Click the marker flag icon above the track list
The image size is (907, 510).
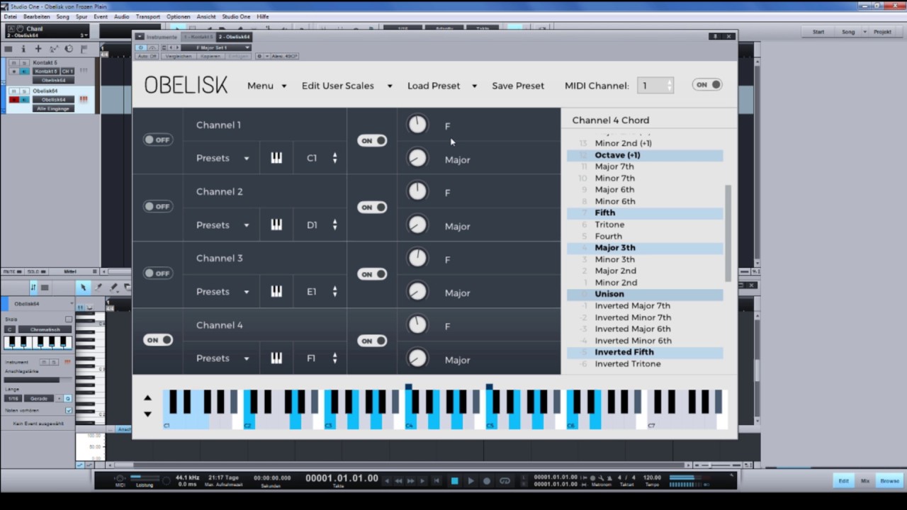83,49
